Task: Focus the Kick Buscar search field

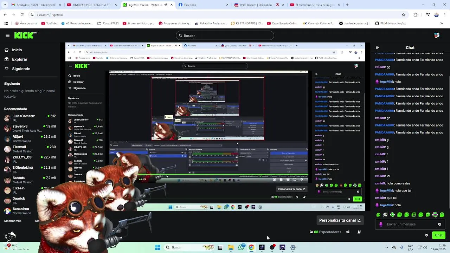Action: (x=225, y=35)
